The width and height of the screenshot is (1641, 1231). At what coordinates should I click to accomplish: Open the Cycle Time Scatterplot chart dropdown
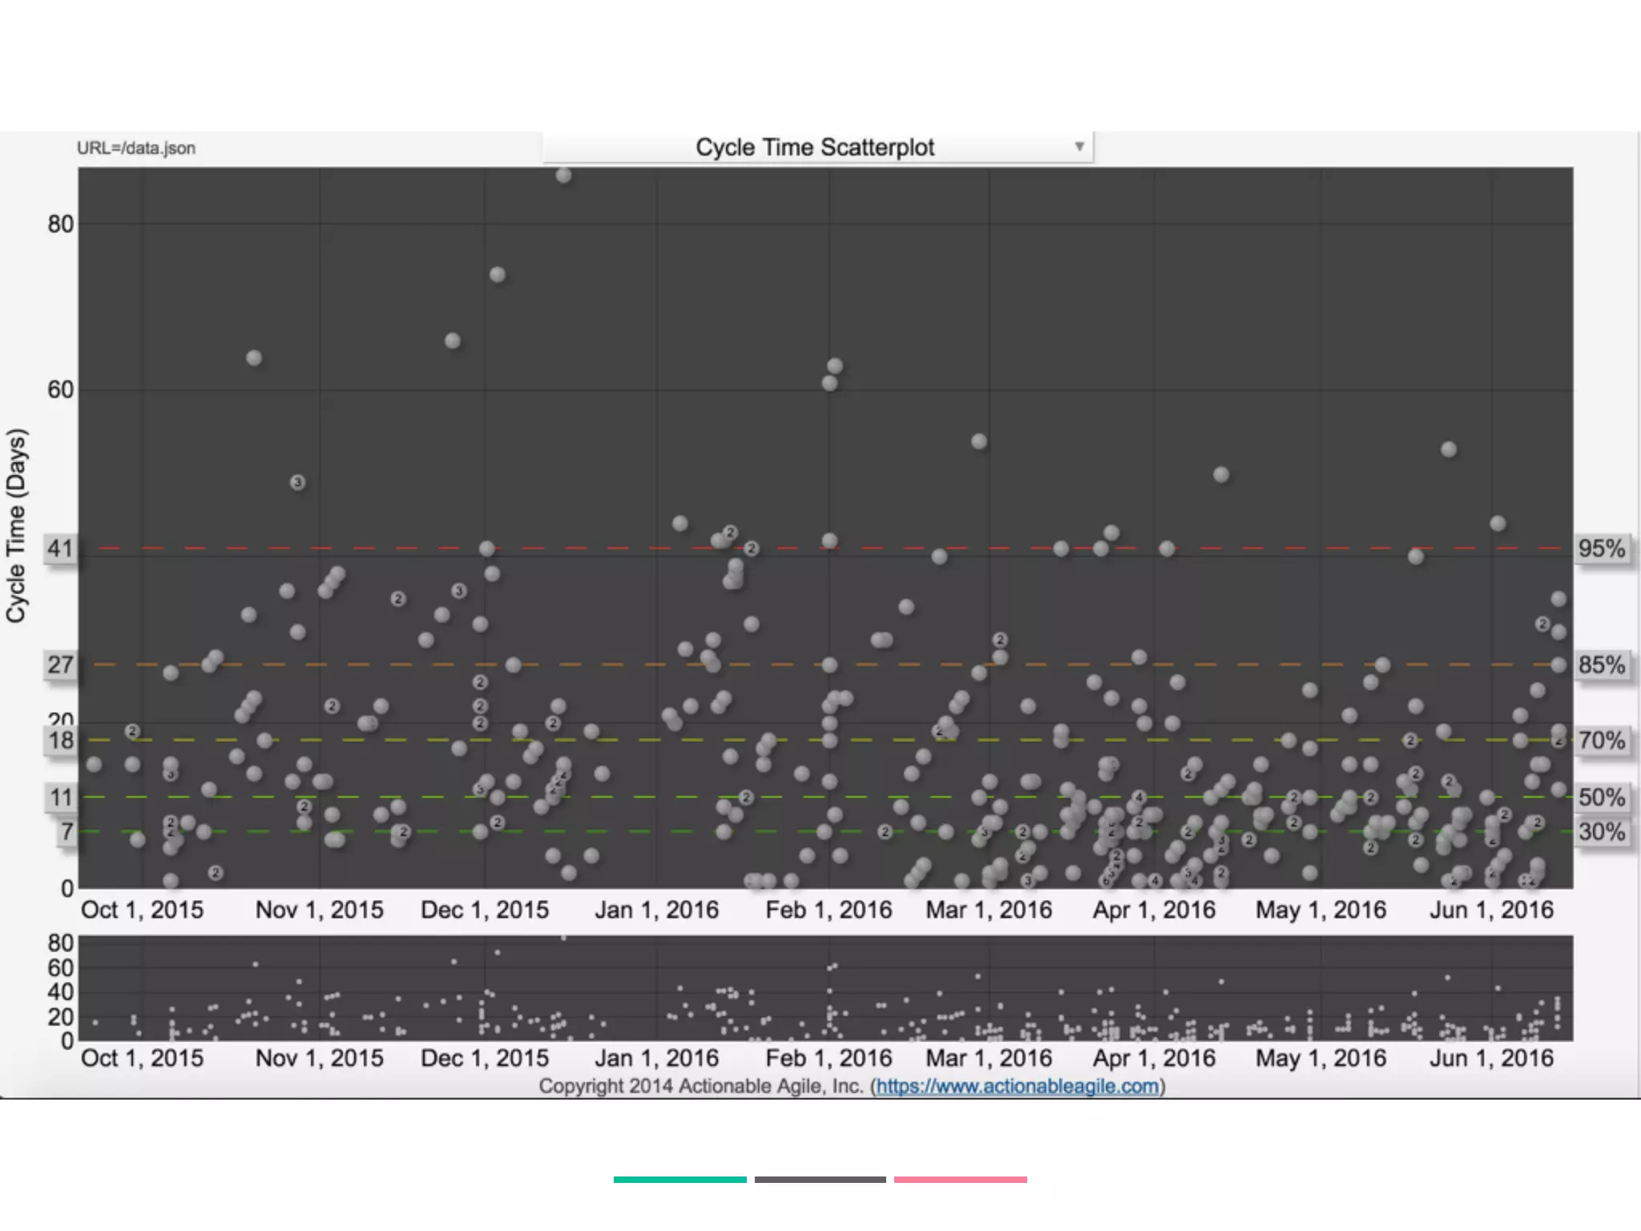[815, 147]
